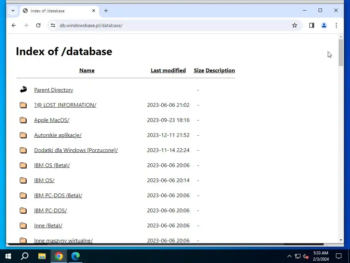Click folder icon beside Apple MacOS/

pos(23,120)
